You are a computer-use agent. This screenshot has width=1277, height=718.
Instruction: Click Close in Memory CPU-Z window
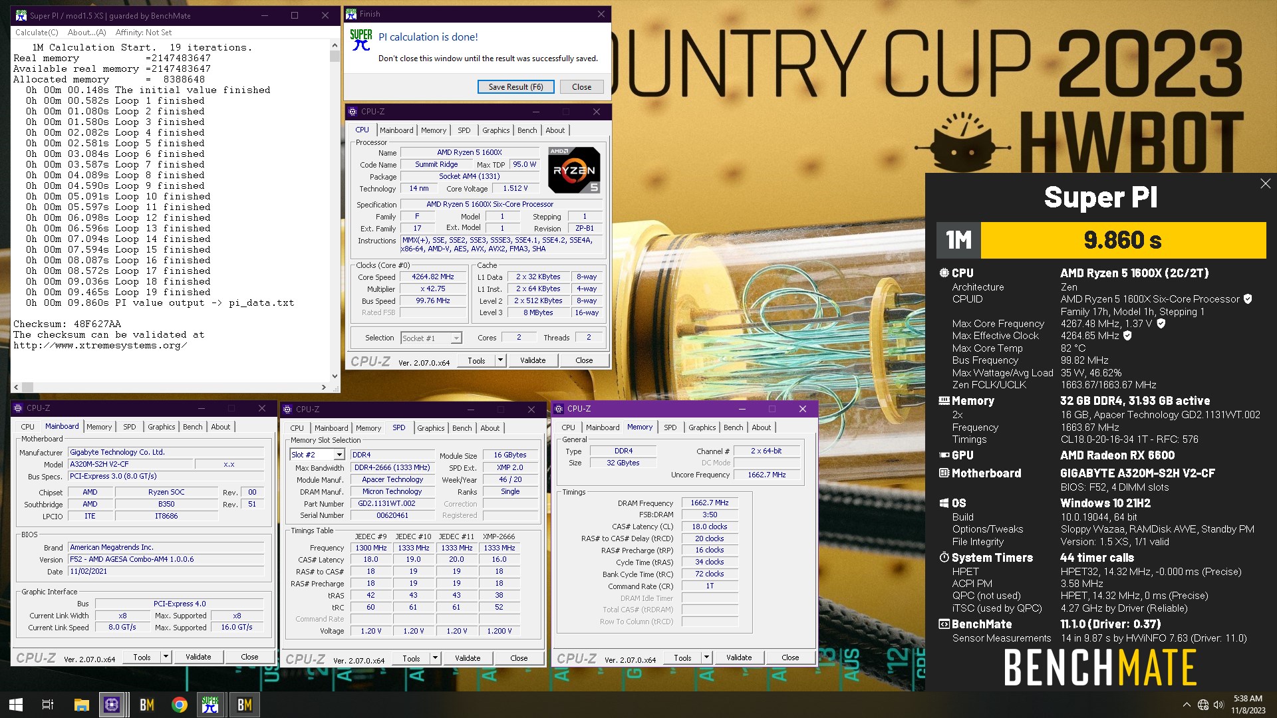(790, 658)
